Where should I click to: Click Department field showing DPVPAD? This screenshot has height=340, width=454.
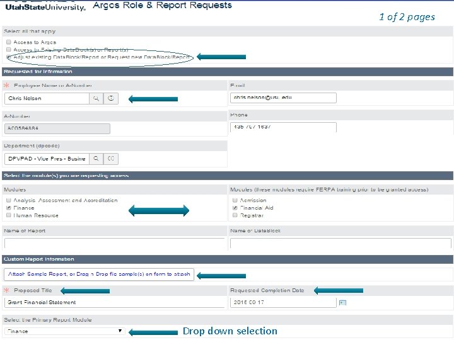[47, 159]
